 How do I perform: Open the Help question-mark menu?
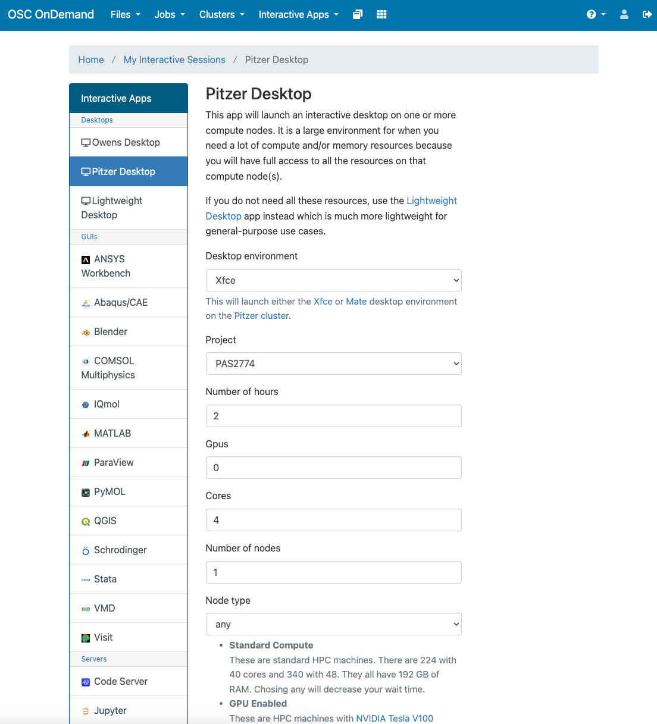click(x=596, y=14)
